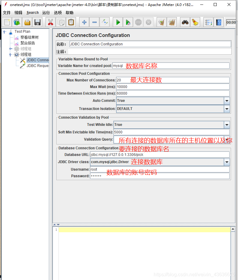Click Max Number of Connections field
Viewport: 238px width, 280px height.
click(x=173, y=80)
